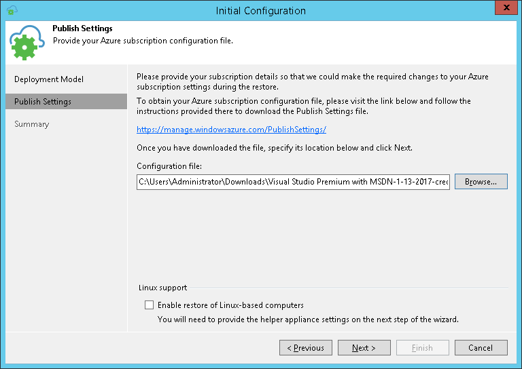Proceed with the Next button
Screen dimensions: 522x369
(x=364, y=348)
